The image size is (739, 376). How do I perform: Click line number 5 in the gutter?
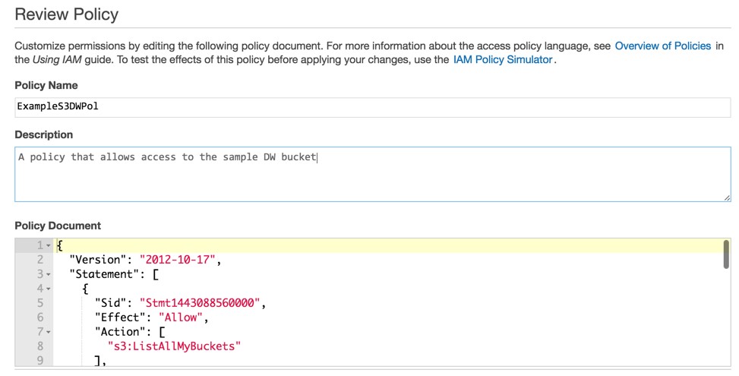(40, 303)
